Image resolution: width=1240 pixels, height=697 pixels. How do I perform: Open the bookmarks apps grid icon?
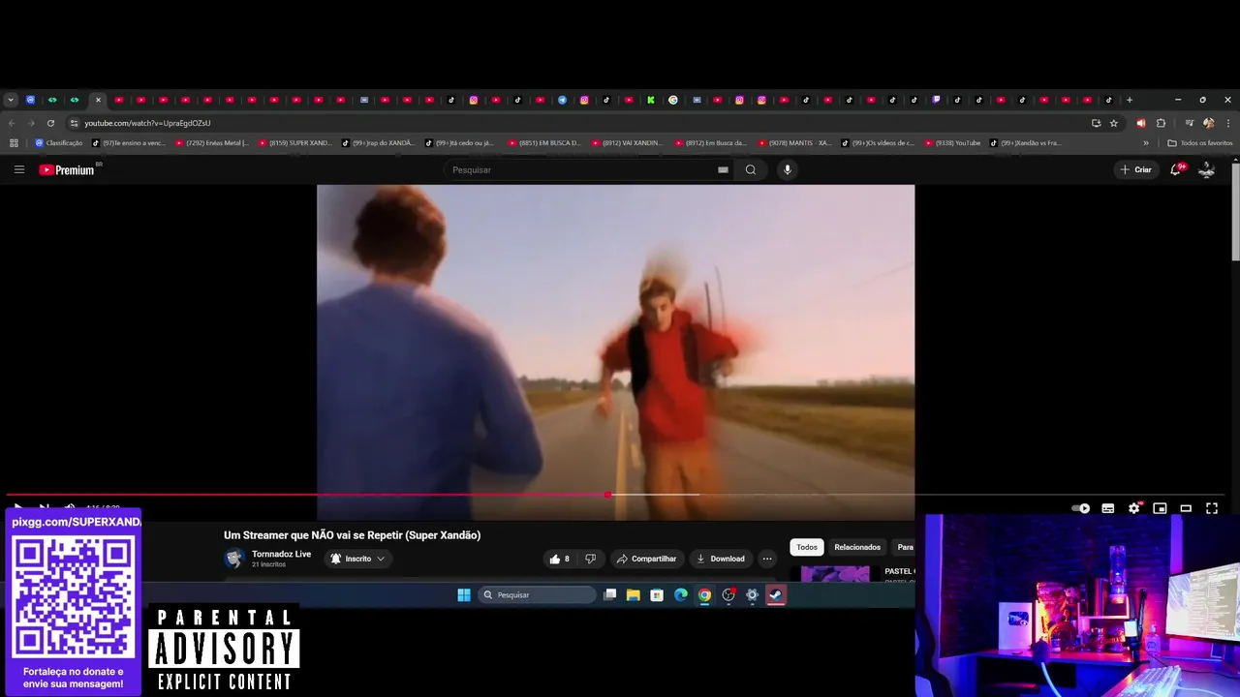click(x=14, y=142)
